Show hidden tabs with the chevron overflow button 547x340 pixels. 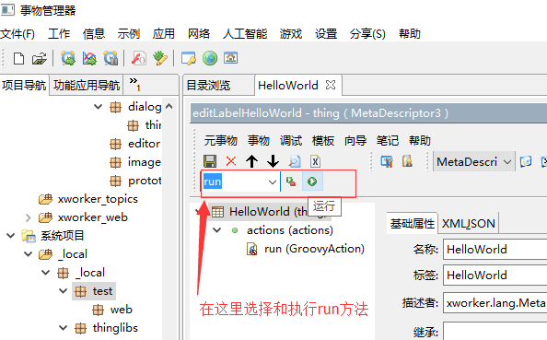134,84
